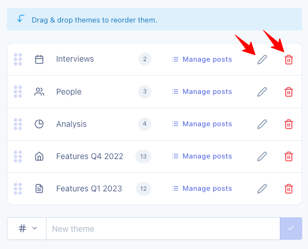
Task: Open Manage posts for Features Q1 2023
Action: pos(202,188)
